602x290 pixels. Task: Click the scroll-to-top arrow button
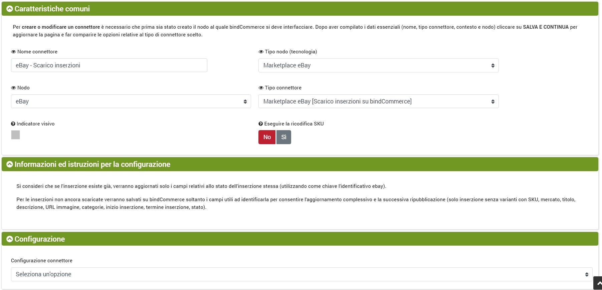click(x=598, y=283)
